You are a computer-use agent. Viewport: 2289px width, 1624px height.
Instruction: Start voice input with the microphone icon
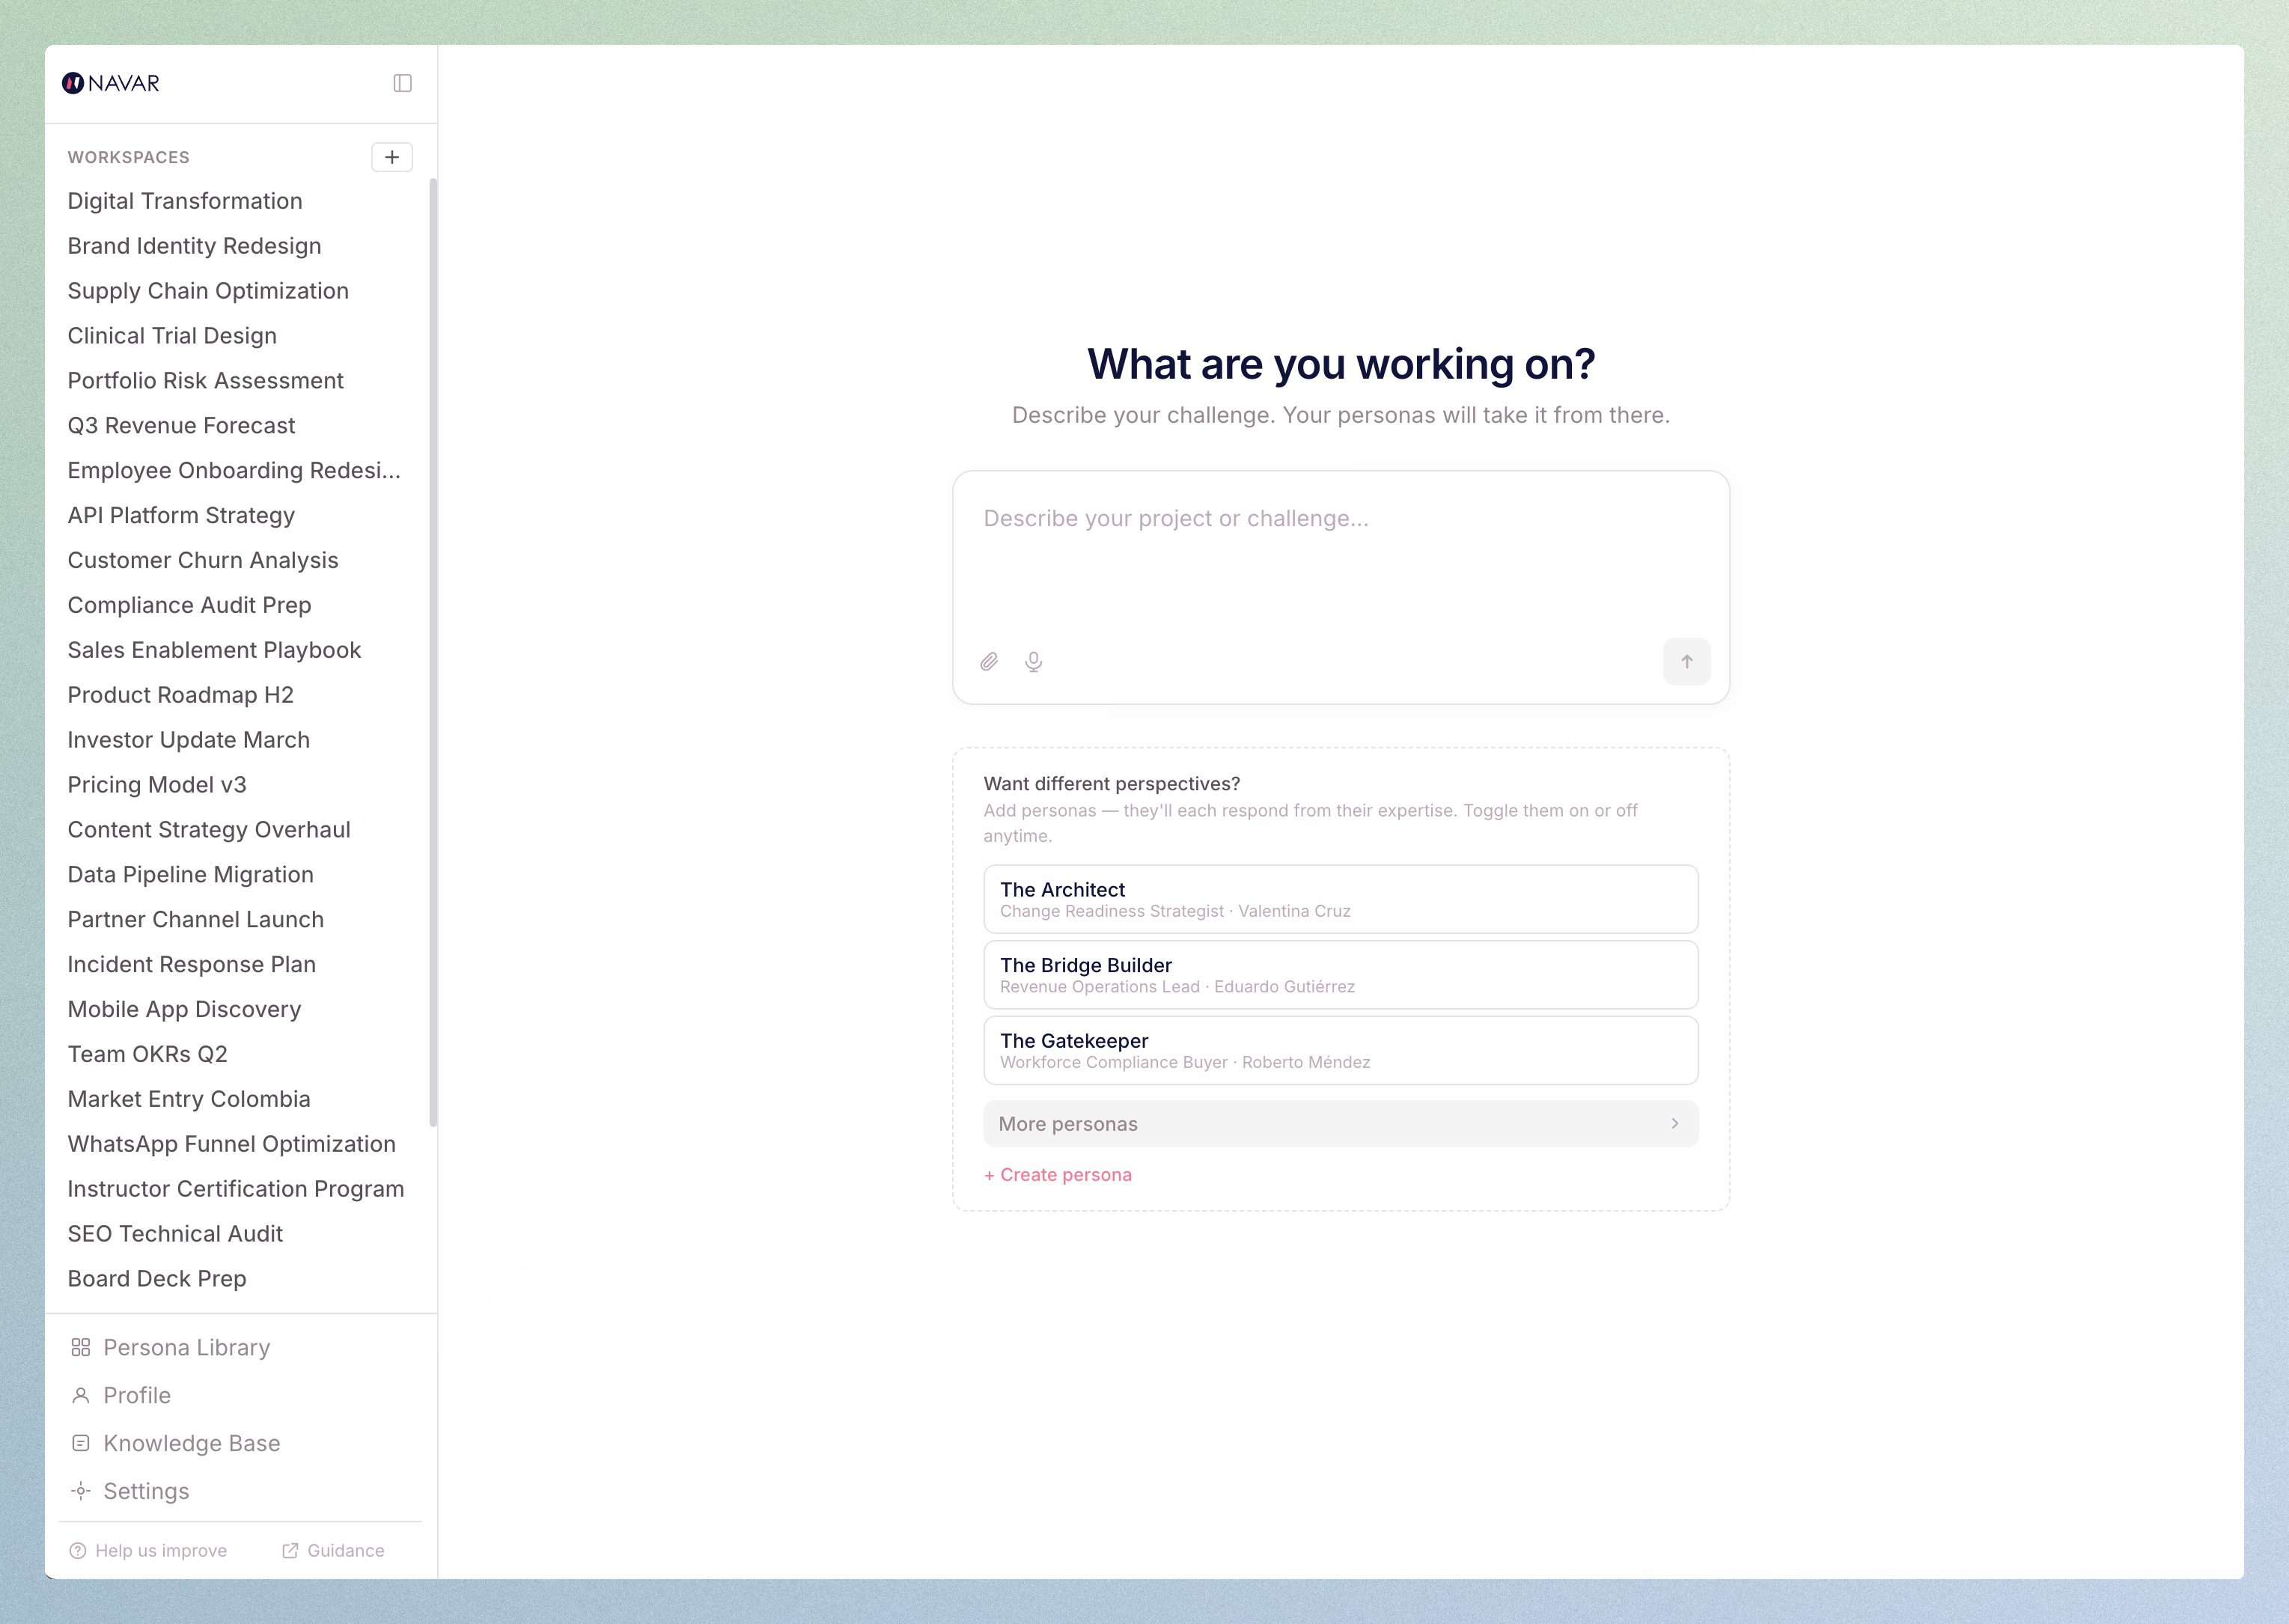[1033, 661]
